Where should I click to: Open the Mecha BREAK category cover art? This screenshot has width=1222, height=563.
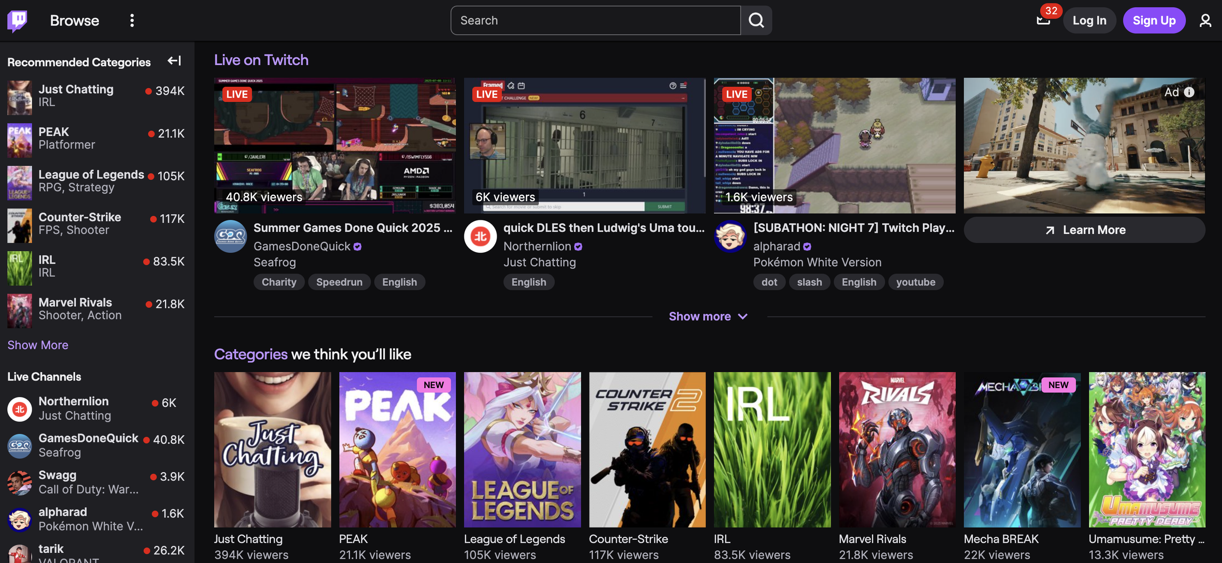pos(1022,449)
